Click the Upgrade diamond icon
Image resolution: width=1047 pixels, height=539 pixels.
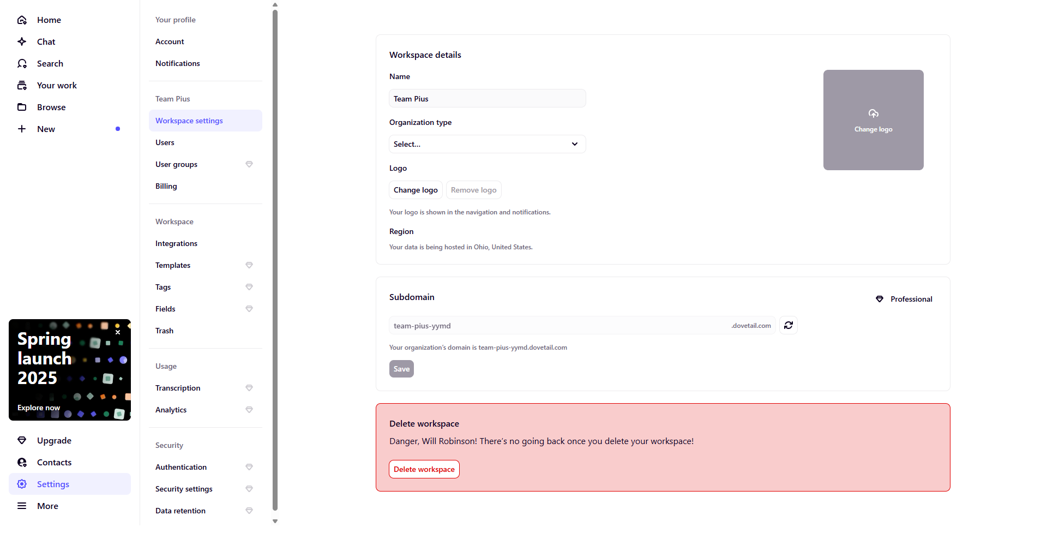pyautogui.click(x=22, y=441)
